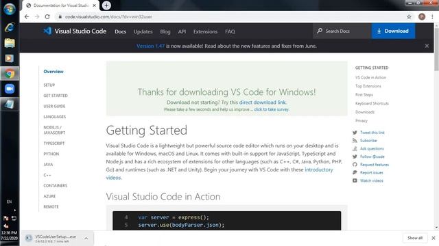Image resolution: width=439 pixels, height=246 pixels.
Task: Open the API nav item
Action: pos(182,31)
